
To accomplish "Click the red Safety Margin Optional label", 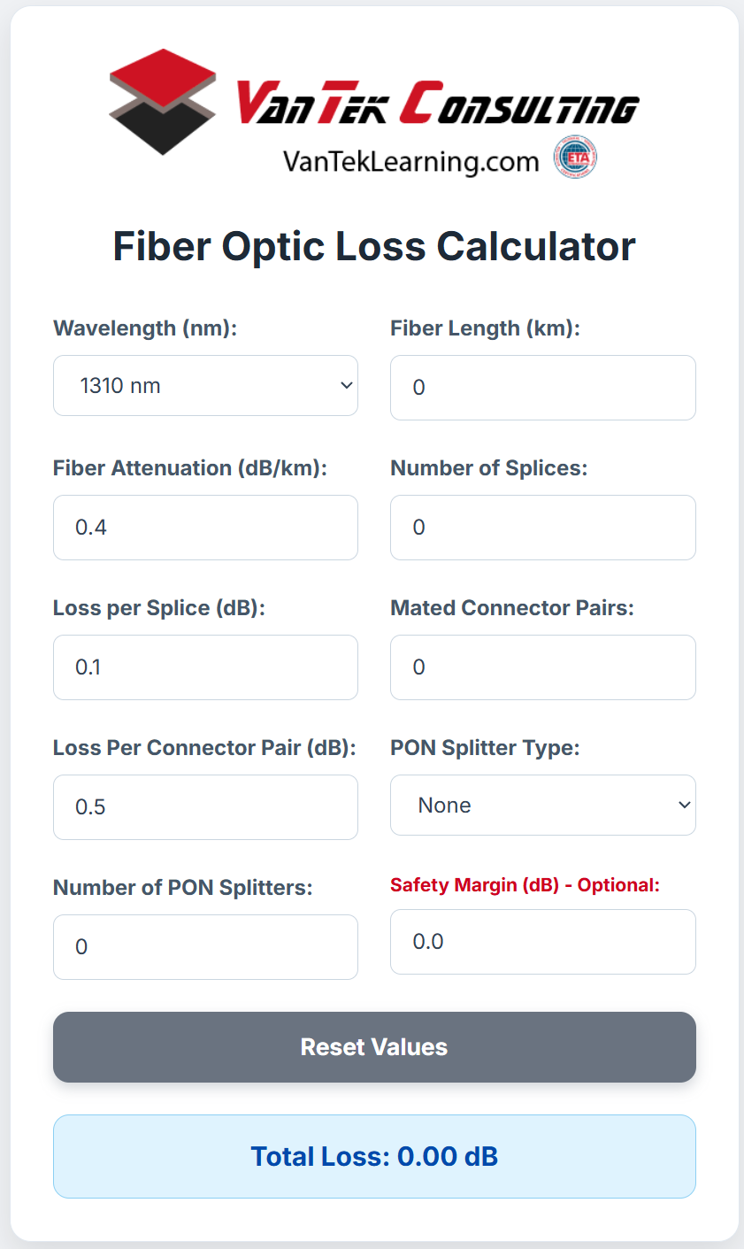I will click(525, 885).
